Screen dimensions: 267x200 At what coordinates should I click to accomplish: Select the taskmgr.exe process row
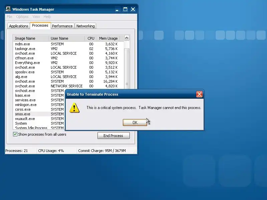click(x=68, y=49)
